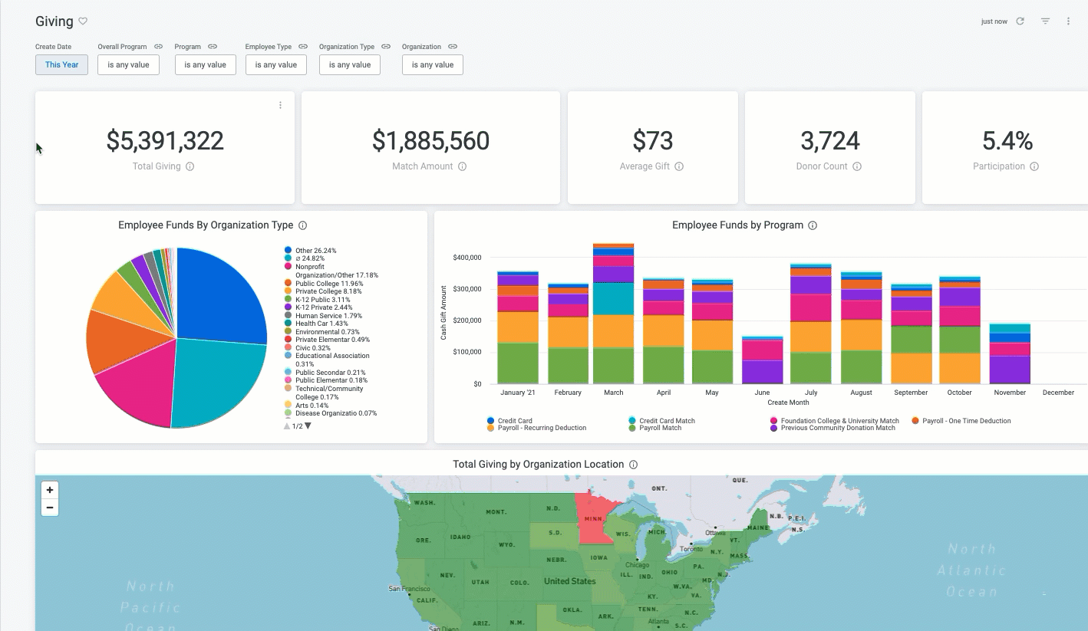
Task: Show the info note for Total Giving
Action: [x=190, y=166]
